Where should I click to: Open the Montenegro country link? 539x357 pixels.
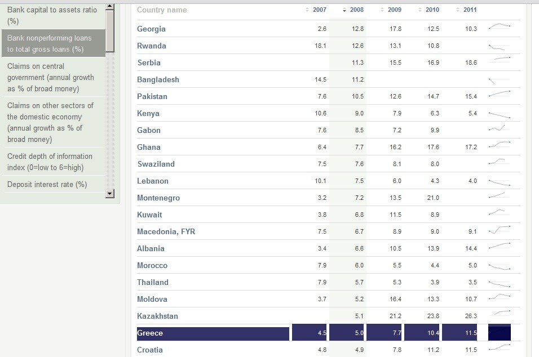click(158, 198)
